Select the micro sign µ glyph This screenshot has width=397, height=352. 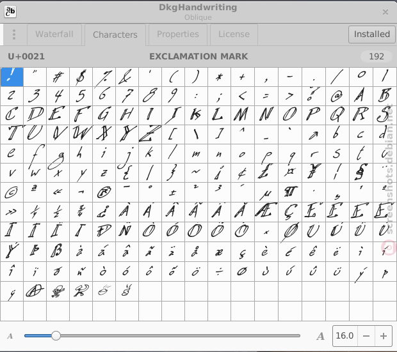(266, 192)
